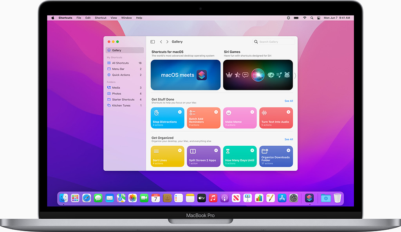This screenshot has height=232, width=401.
Task: Add the Make Meme shortcut with plus
Action: (x=252, y=112)
